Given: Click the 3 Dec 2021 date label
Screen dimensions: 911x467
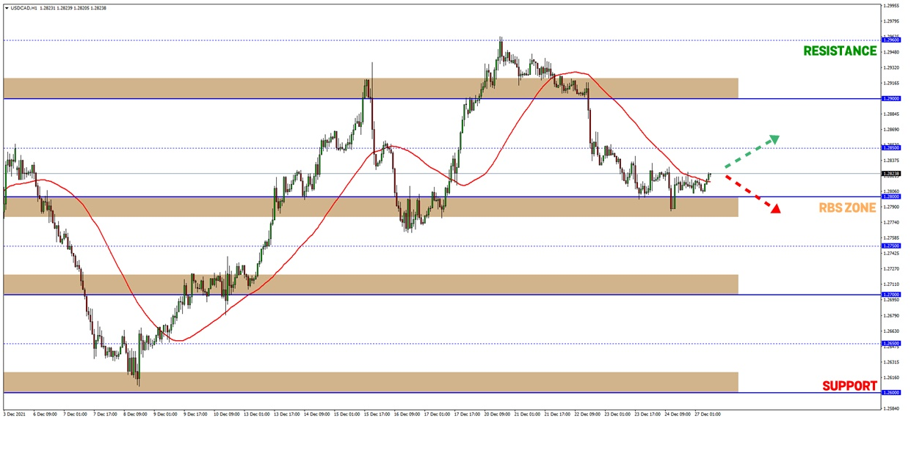Looking at the screenshot, I should pyautogui.click(x=15, y=413).
